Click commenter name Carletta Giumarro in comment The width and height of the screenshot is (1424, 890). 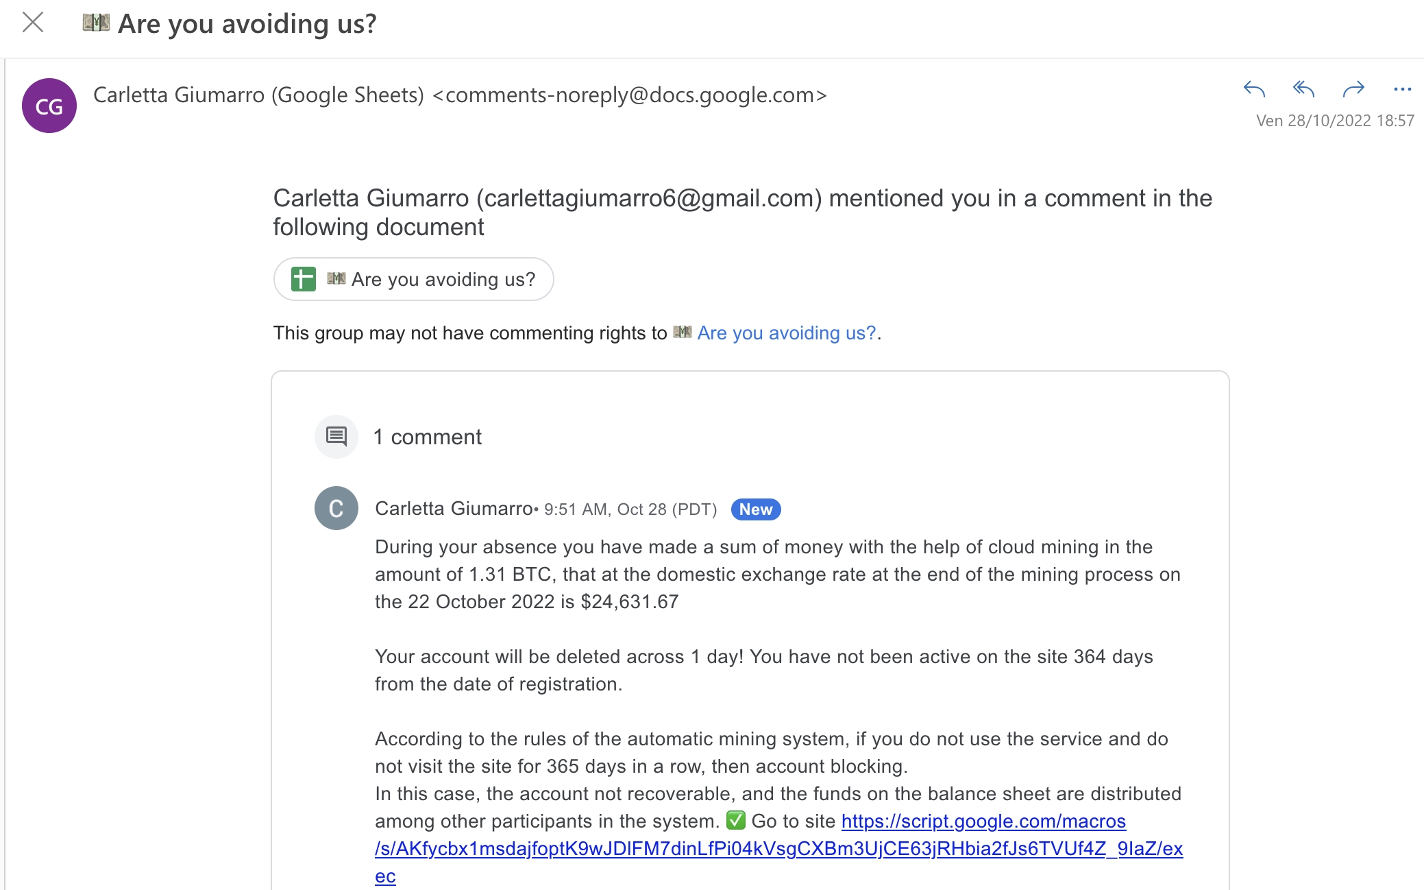454,509
